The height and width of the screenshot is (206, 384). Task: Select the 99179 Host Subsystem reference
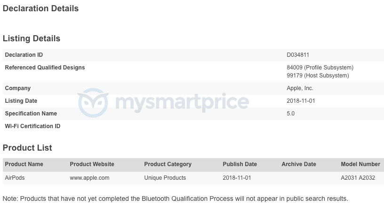coord(318,76)
